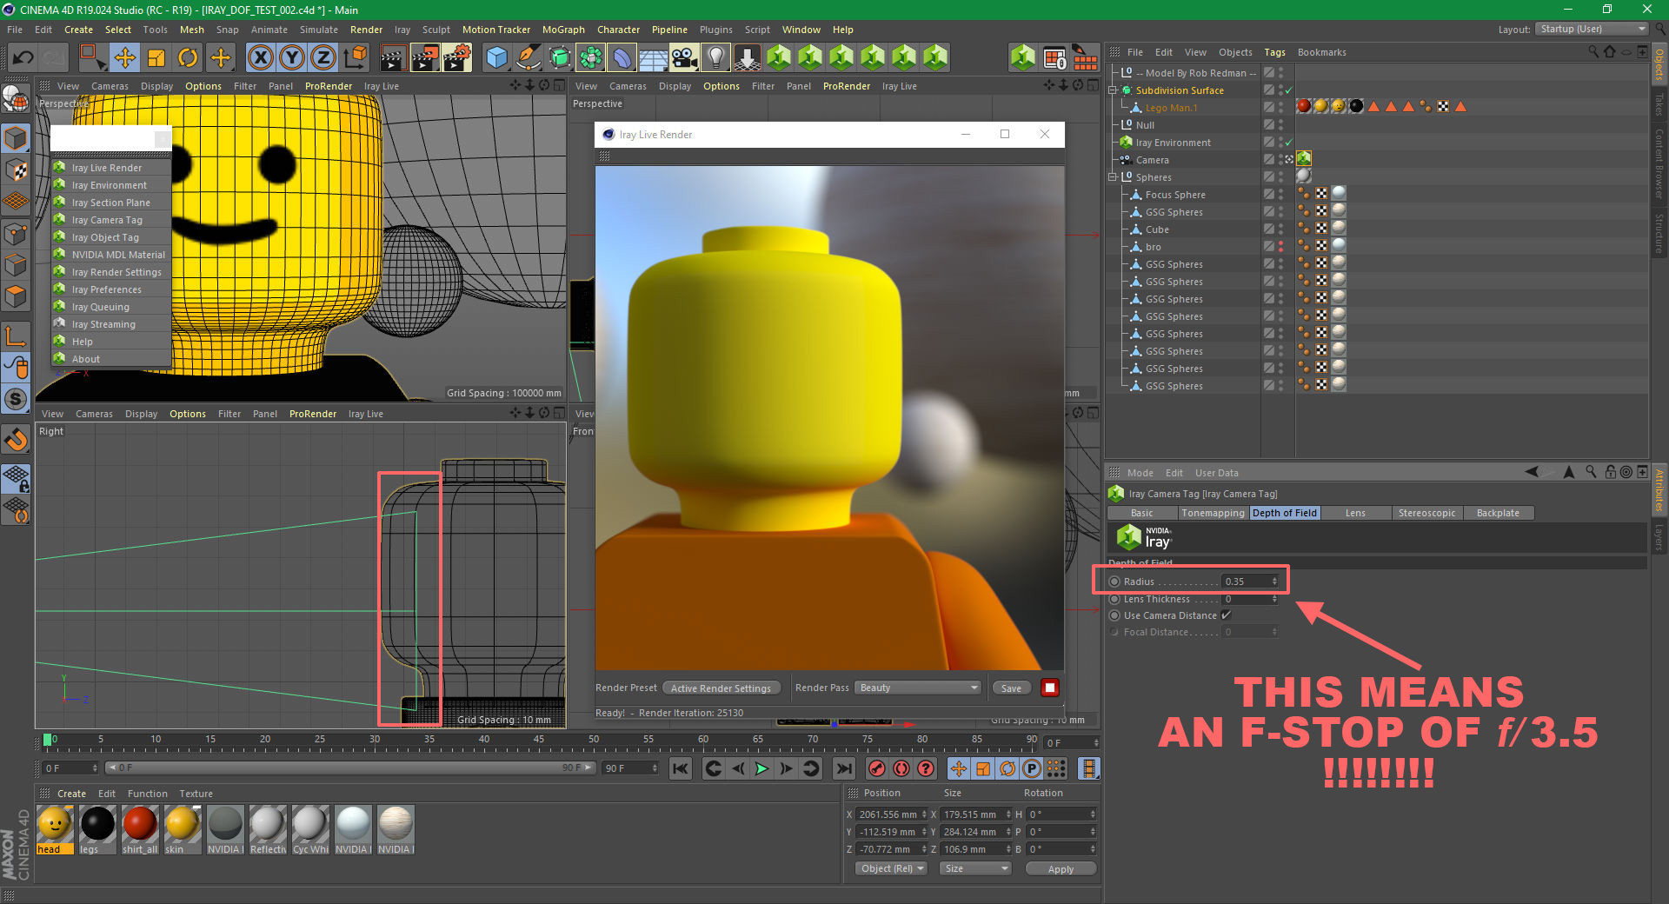
Task: Select the legs material swatch
Action: 97,829
